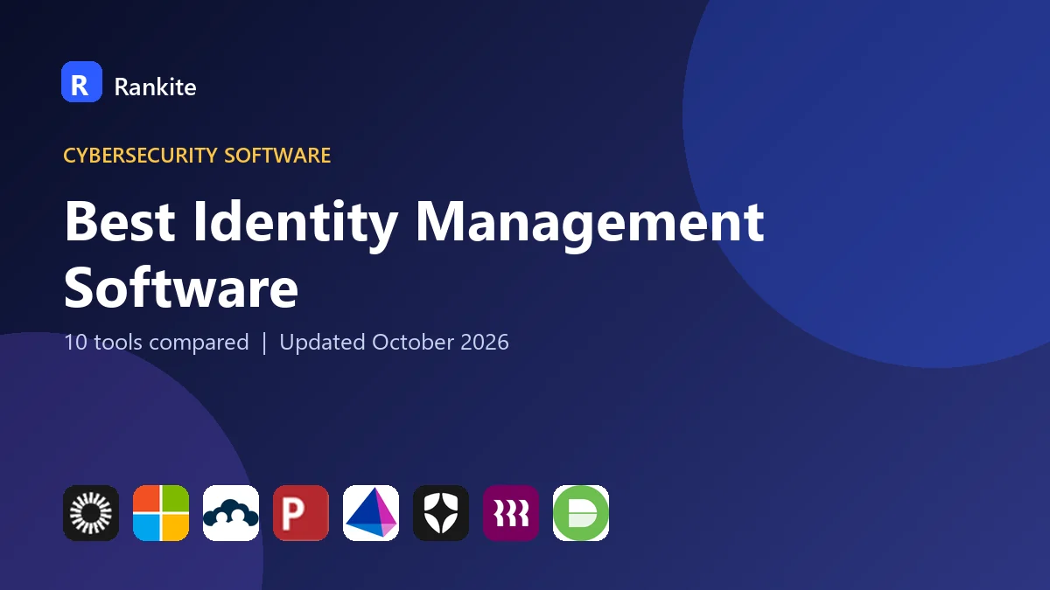Click the Microsoft four-color squares logo
Viewport: 1050px width, 590px height.
(x=161, y=513)
